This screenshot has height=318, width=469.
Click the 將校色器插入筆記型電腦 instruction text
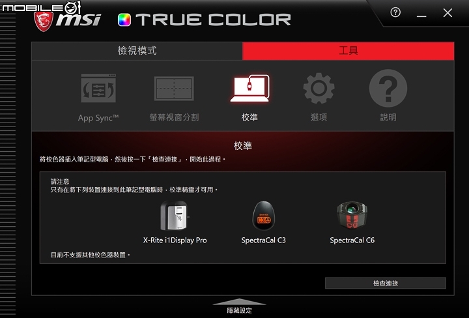click(132, 160)
